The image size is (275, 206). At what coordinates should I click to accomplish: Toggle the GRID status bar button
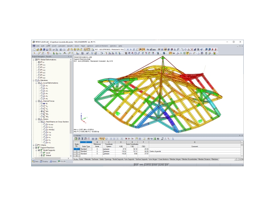tap(142, 165)
